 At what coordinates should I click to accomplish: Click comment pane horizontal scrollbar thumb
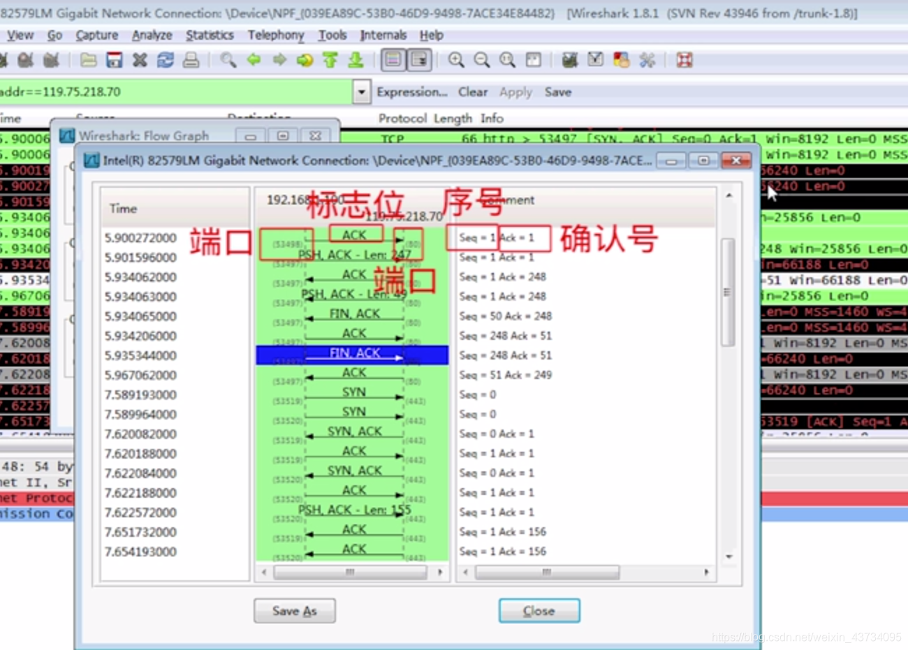546,572
